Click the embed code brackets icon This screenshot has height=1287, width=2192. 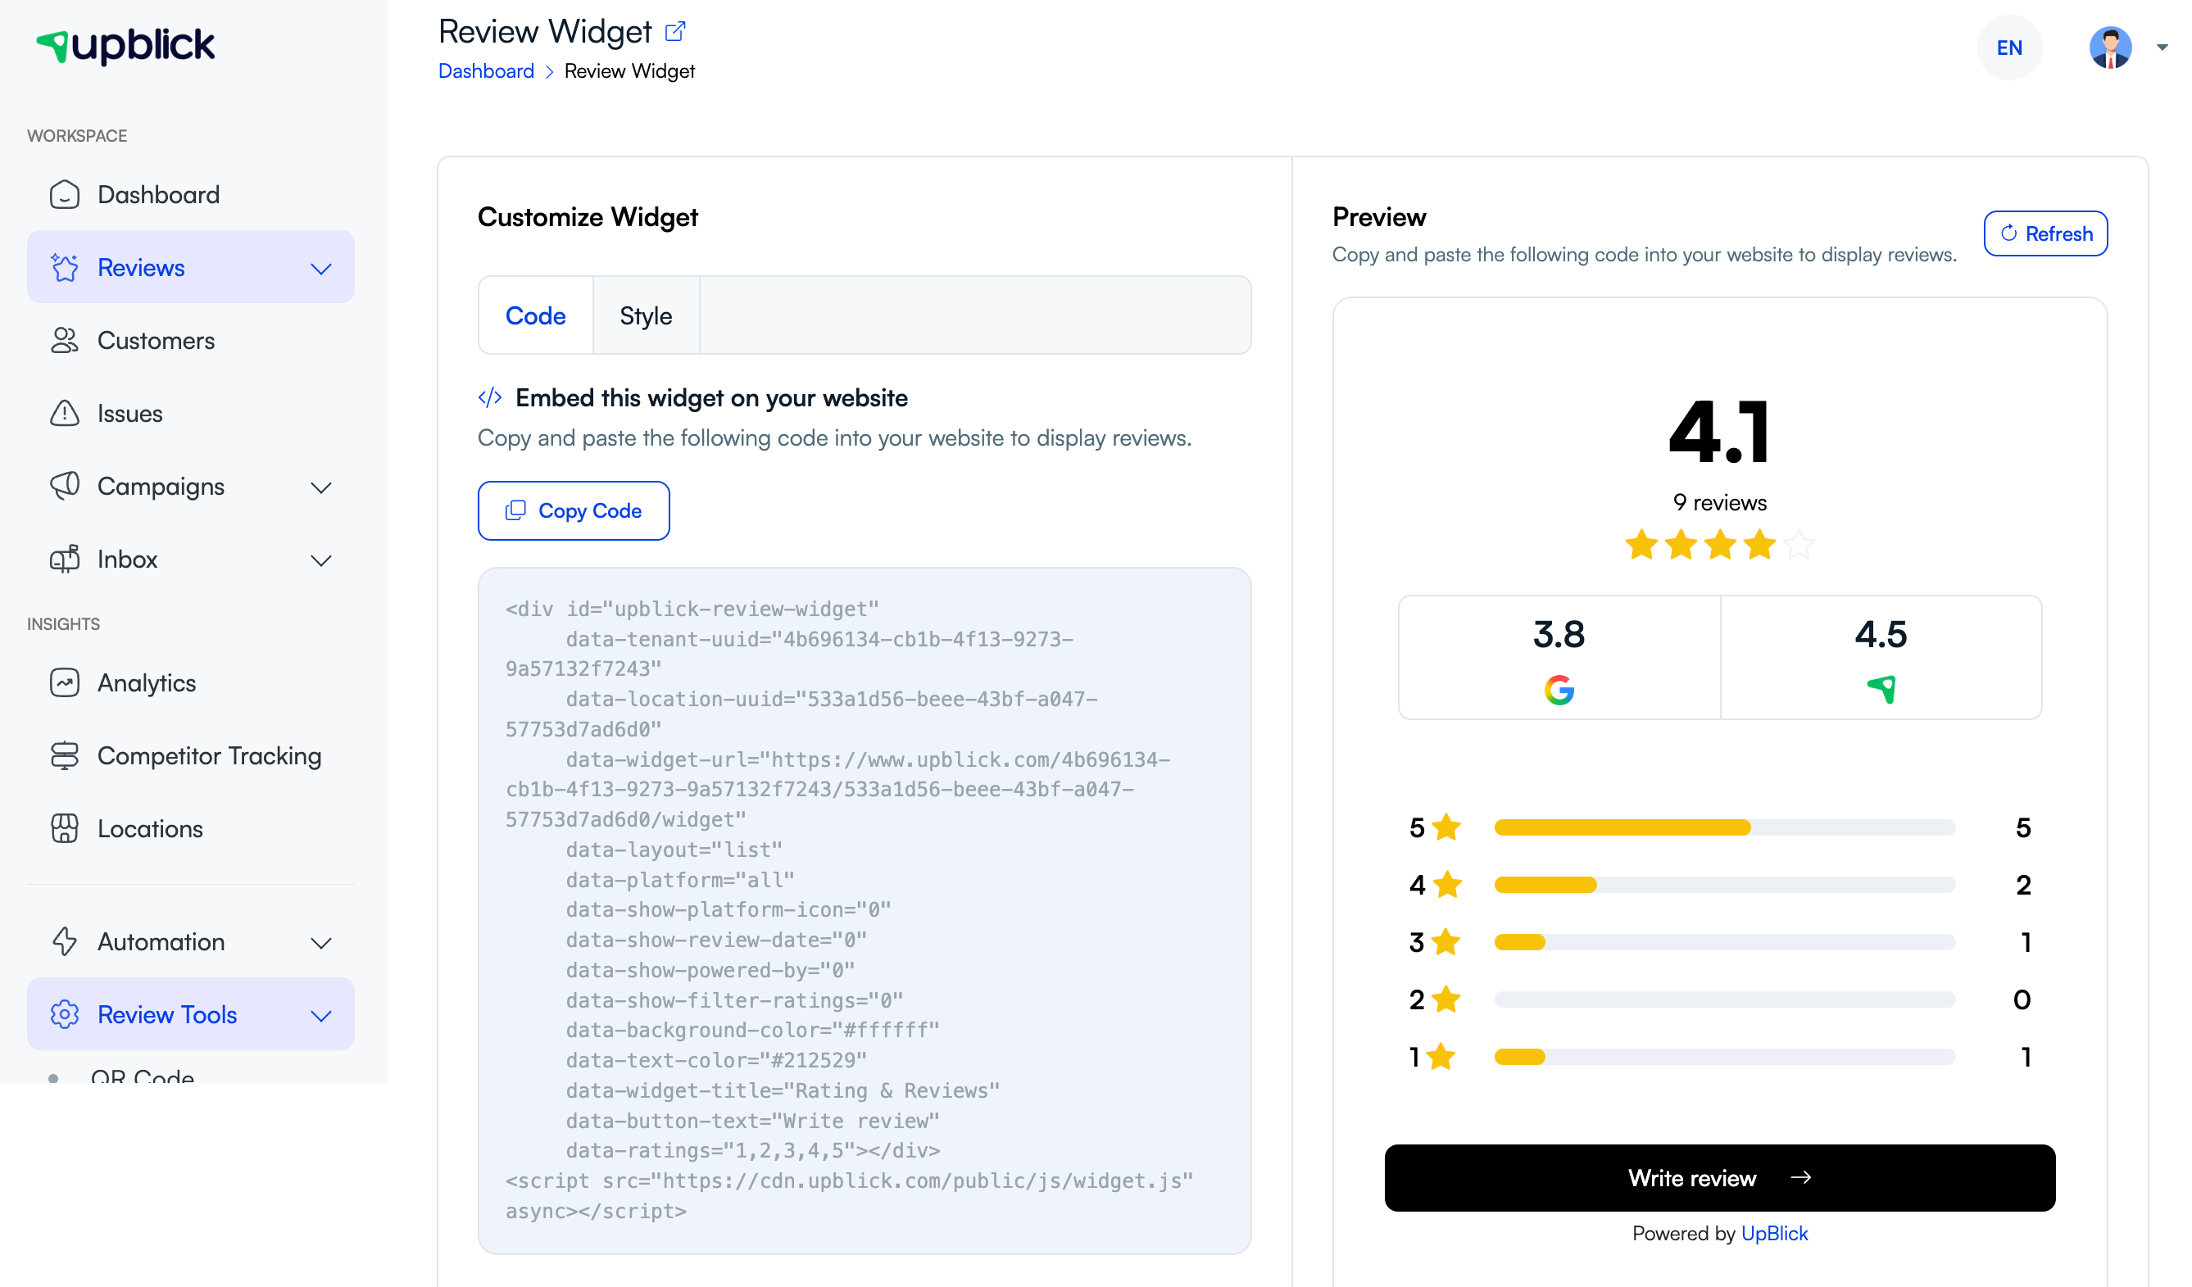(x=491, y=398)
